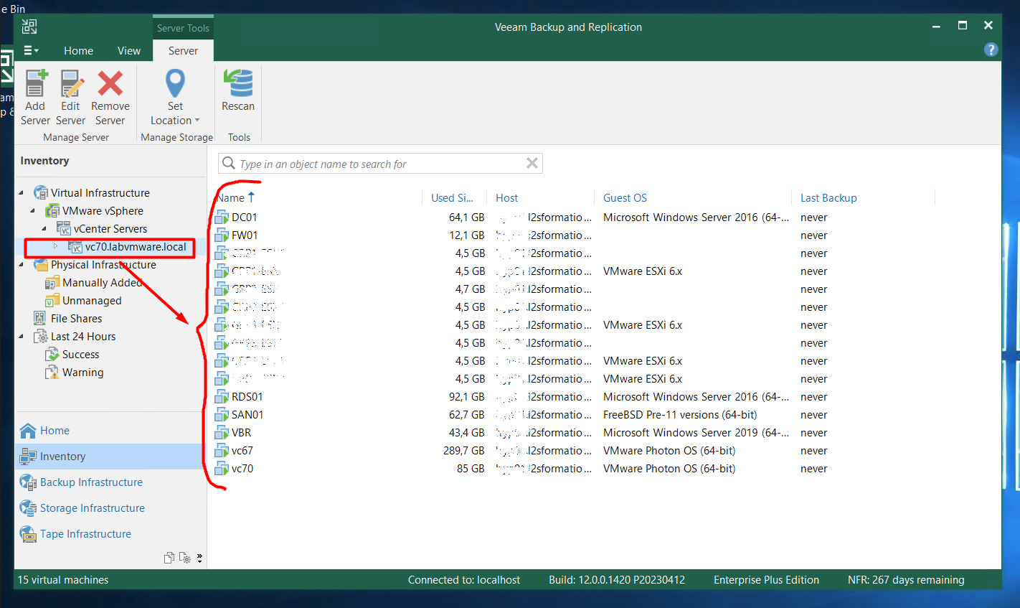Click the File Shares tree icon
Screen dimensions: 1020x608
point(40,318)
